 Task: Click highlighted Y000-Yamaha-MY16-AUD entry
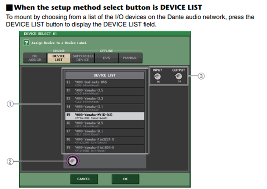tap(104, 116)
